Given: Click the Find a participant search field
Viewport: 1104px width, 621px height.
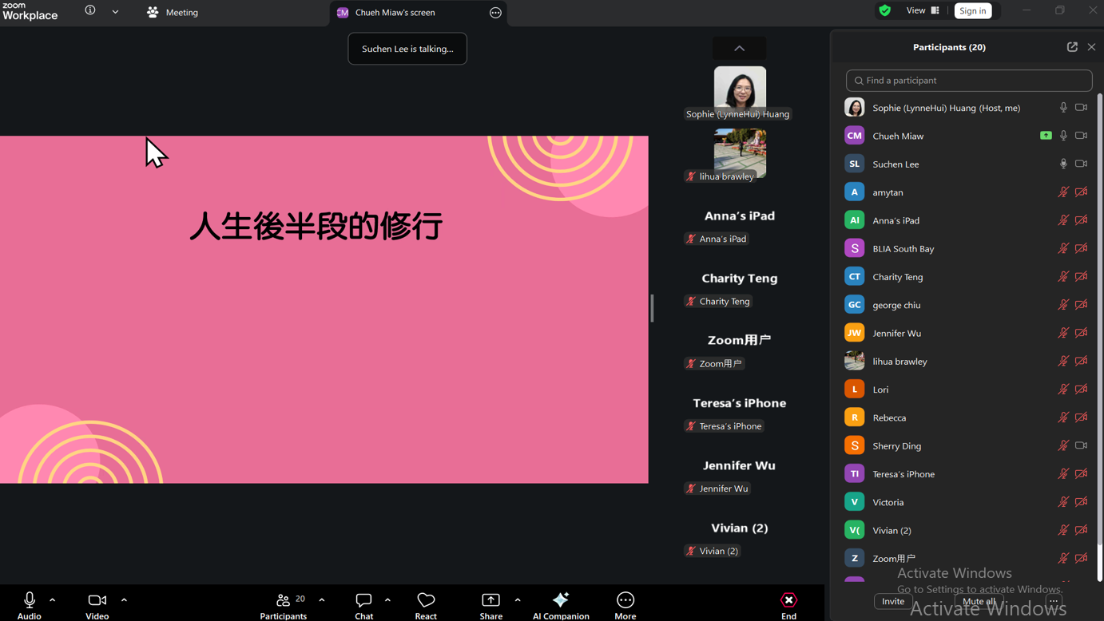Looking at the screenshot, I should [x=968, y=81].
